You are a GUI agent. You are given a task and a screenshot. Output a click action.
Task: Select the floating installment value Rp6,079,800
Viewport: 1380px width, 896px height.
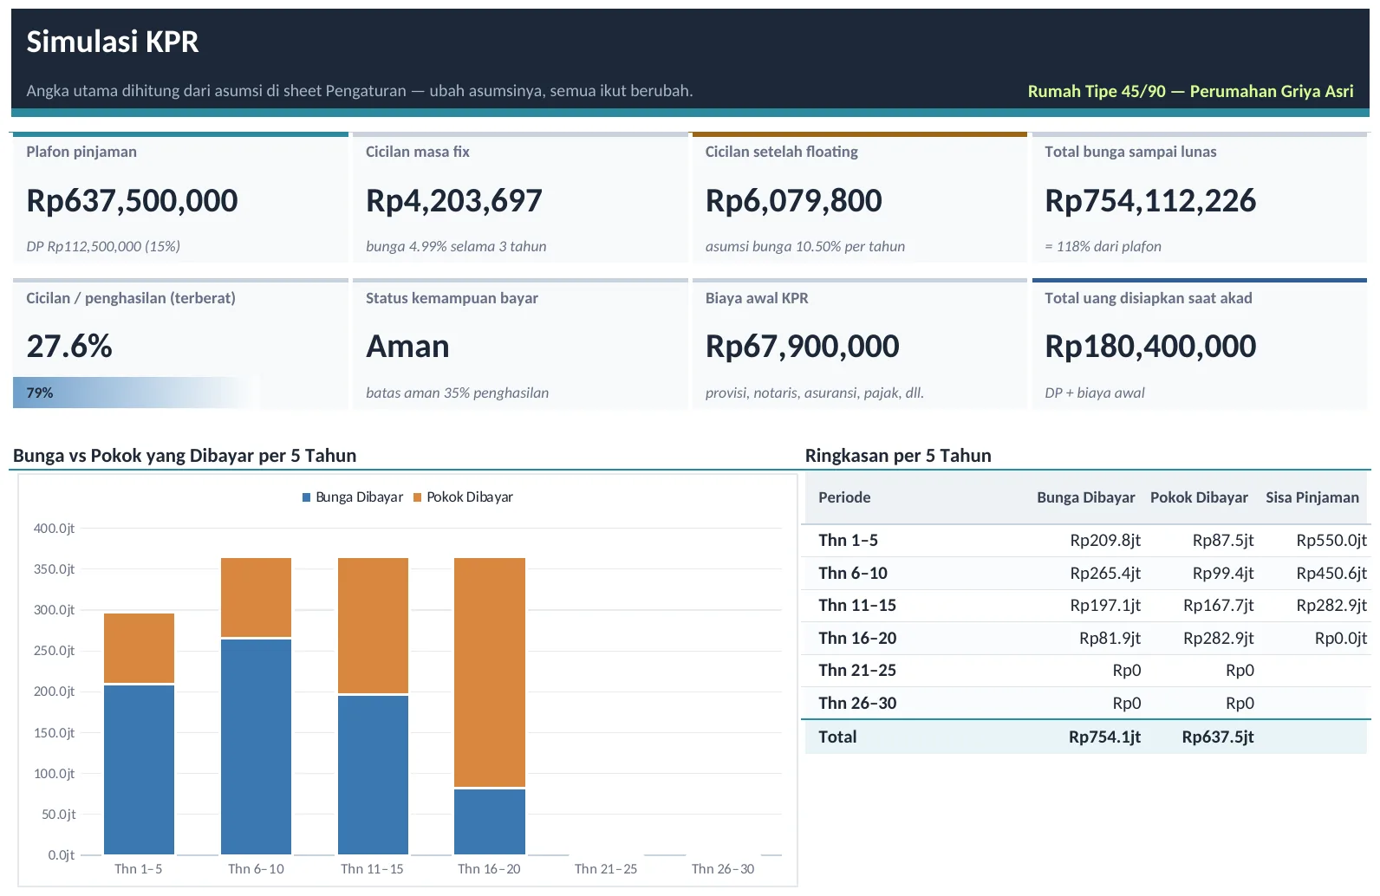[794, 200]
